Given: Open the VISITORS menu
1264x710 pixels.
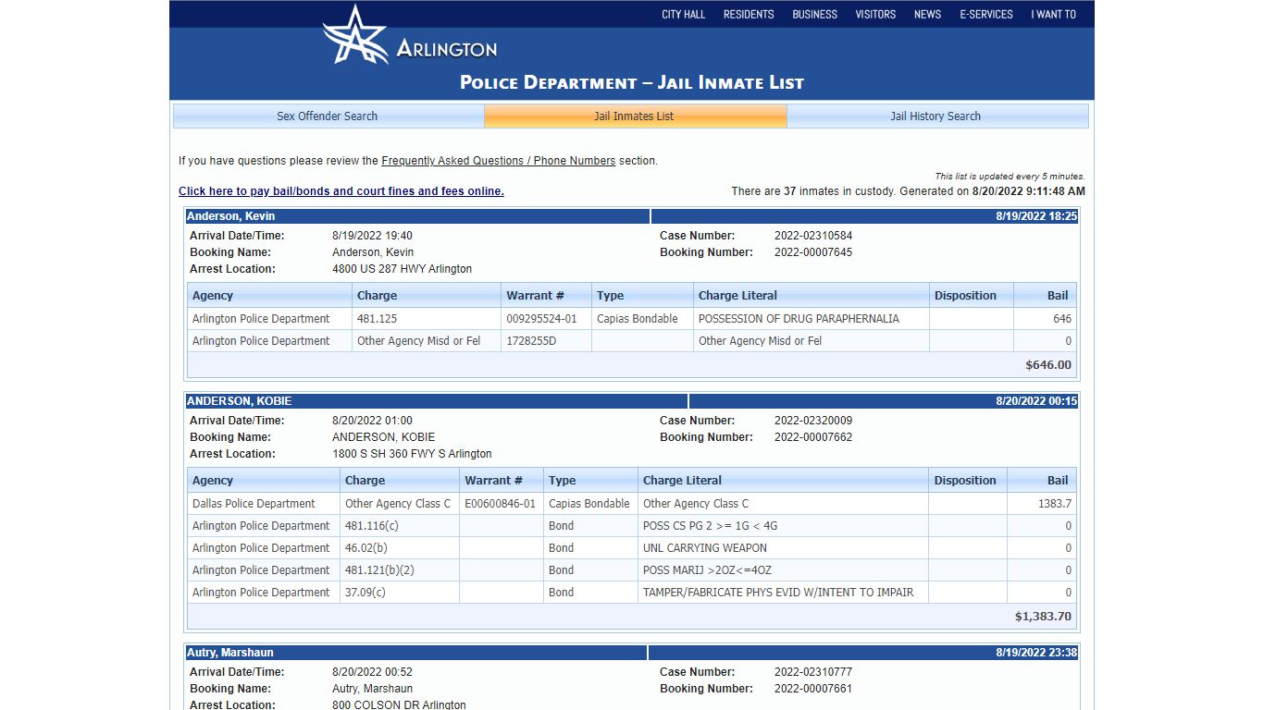Looking at the screenshot, I should pyautogui.click(x=875, y=14).
